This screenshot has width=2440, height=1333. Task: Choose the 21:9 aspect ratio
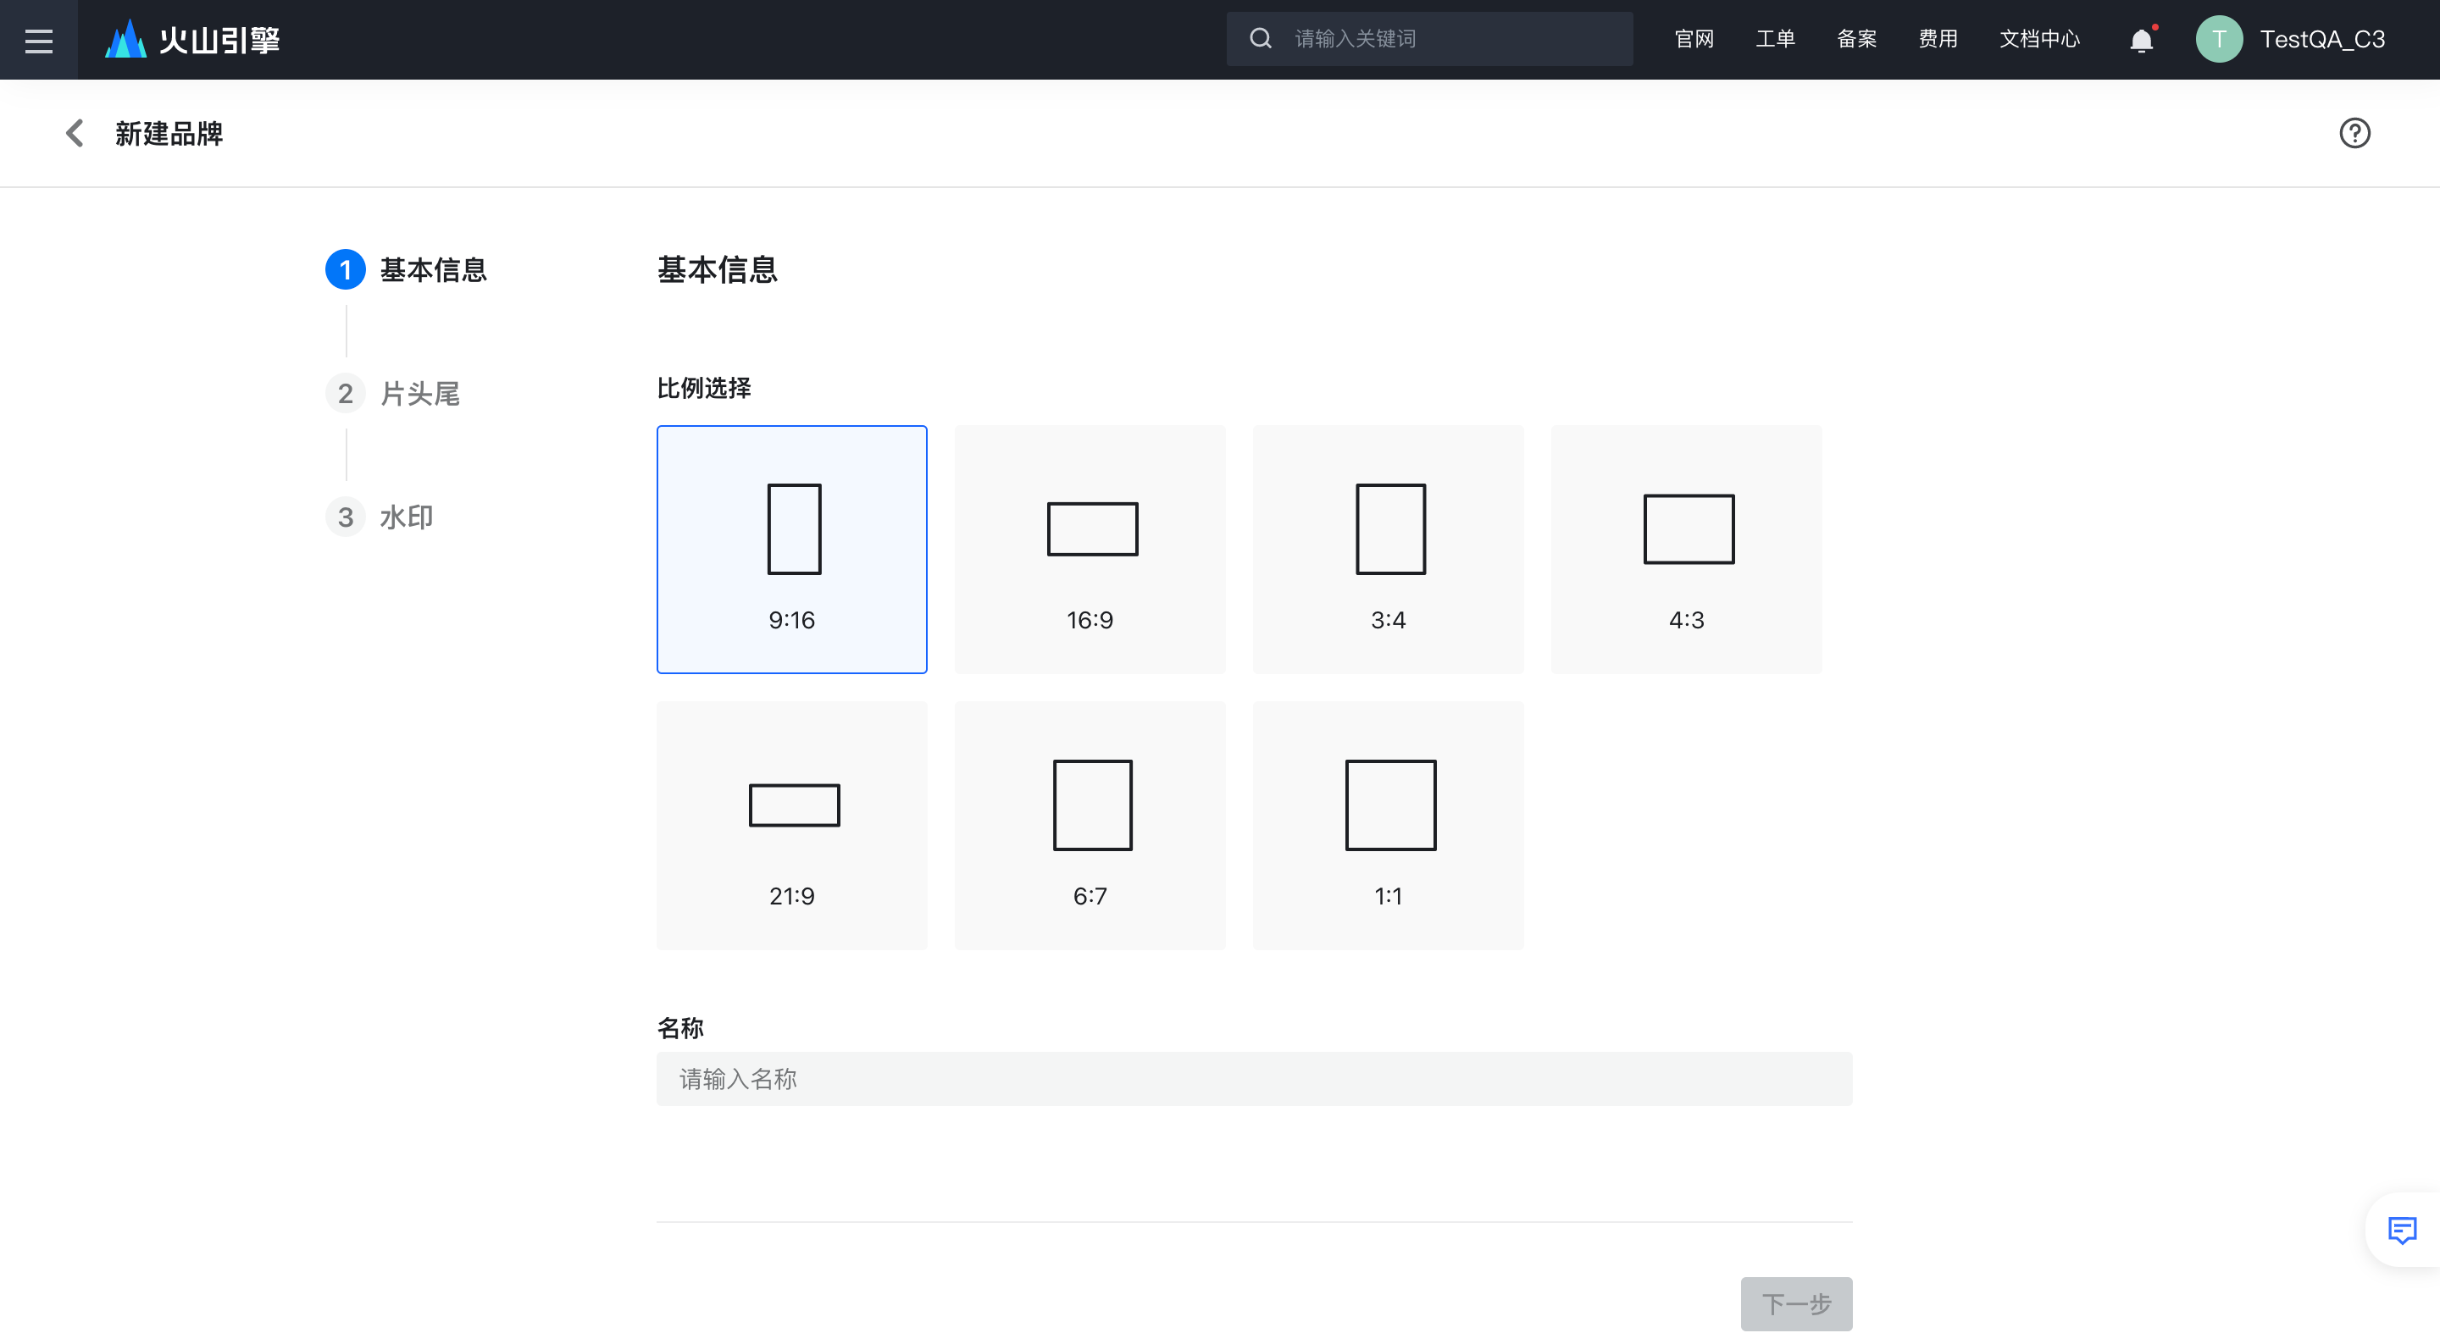pos(792,826)
